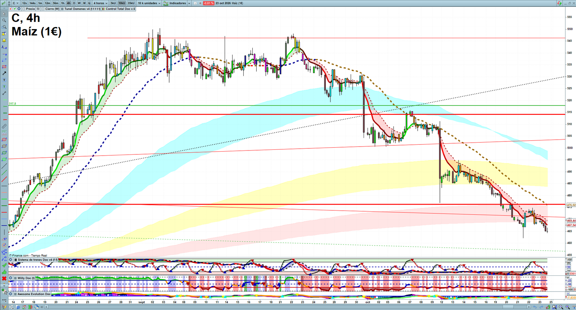Close the Awesome Evolution Doc panel
576x310 pixels.
(11, 294)
